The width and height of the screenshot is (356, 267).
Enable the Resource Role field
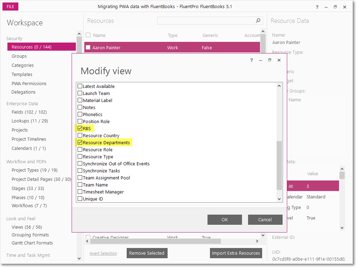coord(80,150)
